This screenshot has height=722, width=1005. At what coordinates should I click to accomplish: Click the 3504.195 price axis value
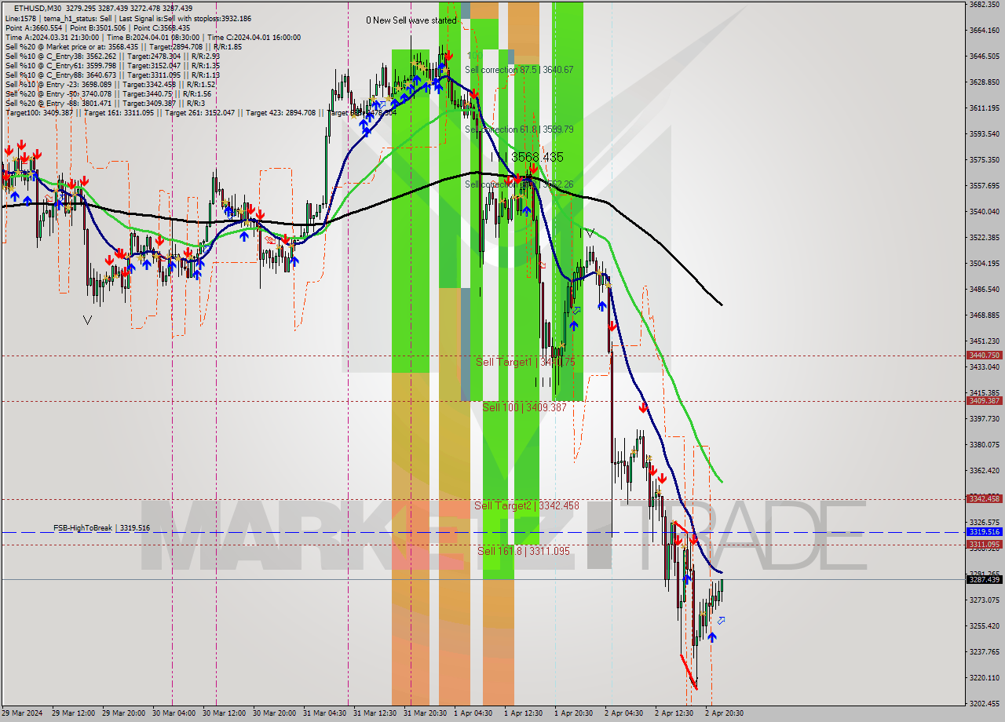(x=985, y=264)
